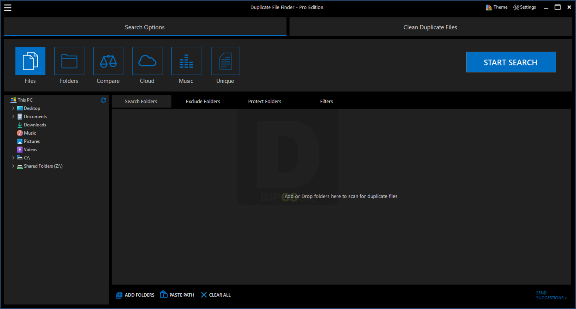Image resolution: width=576 pixels, height=309 pixels.
Task: Click CLEAR ALL button
Action: point(216,295)
